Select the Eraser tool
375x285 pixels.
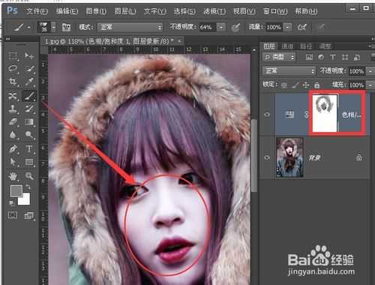click(13, 121)
